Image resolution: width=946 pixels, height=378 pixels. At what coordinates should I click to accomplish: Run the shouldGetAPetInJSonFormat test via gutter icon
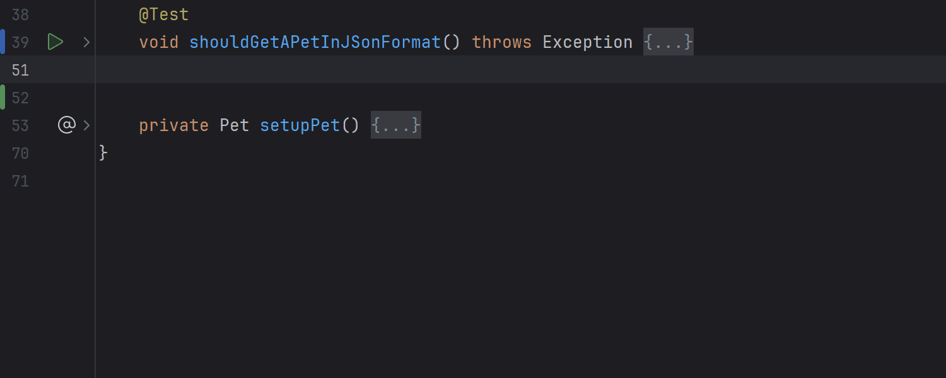[55, 42]
